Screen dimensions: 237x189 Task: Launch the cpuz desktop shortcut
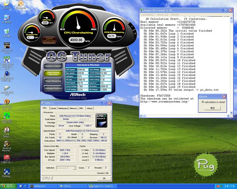[x=7, y=91]
